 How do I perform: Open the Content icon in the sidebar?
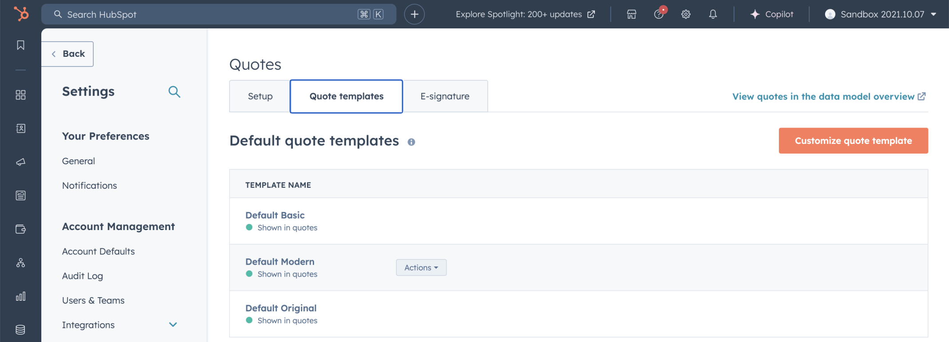pos(20,195)
